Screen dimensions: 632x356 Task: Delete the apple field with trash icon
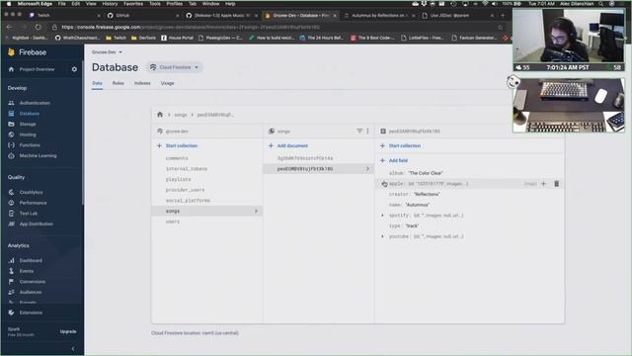(x=557, y=184)
